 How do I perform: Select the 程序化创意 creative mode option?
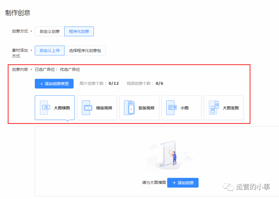79,31
